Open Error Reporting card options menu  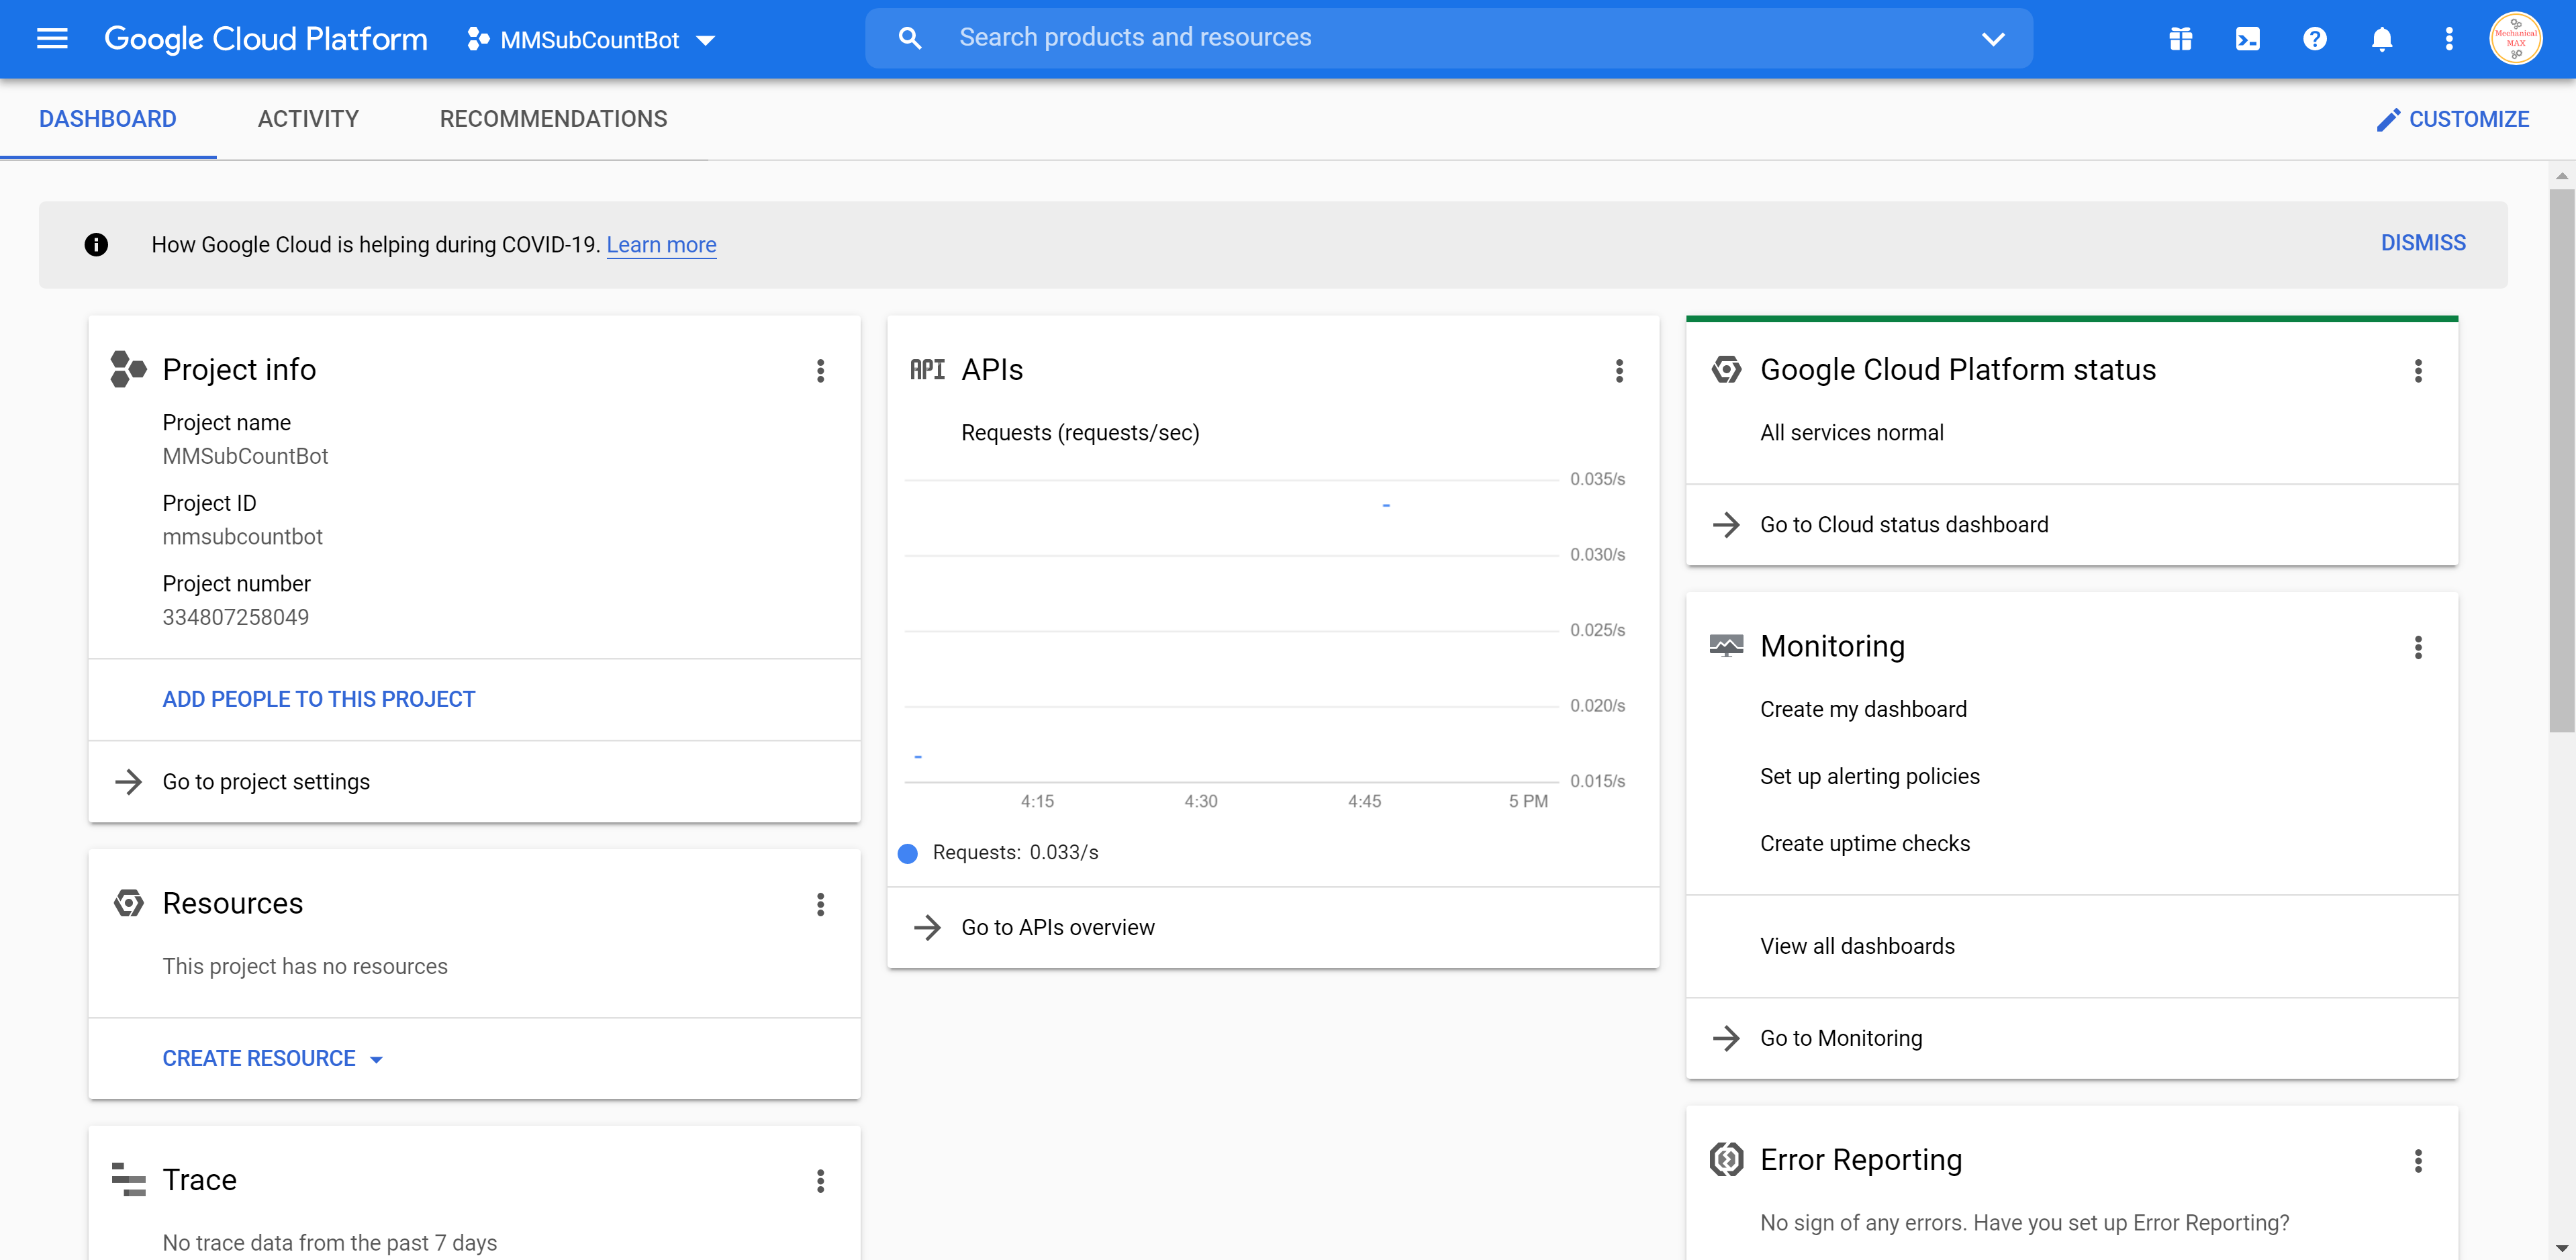click(x=2417, y=1160)
